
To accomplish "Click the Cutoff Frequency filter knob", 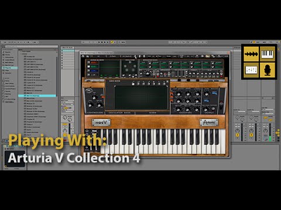I will tap(179, 94).
